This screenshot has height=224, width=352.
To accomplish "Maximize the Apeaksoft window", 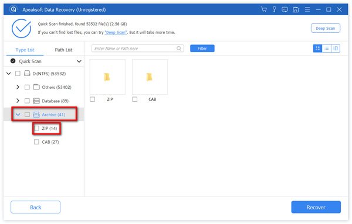I will coord(329,9).
